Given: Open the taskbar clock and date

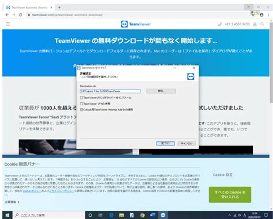Looking at the screenshot, I should 255,215.
